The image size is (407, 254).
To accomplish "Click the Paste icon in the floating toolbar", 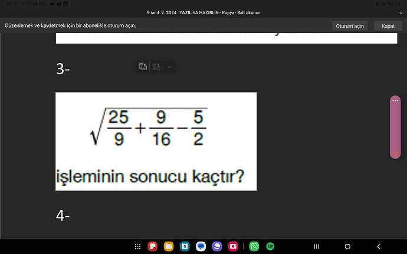I will click(157, 67).
